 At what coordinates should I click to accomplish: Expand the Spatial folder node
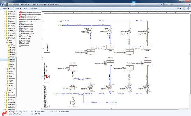coord(6,86)
